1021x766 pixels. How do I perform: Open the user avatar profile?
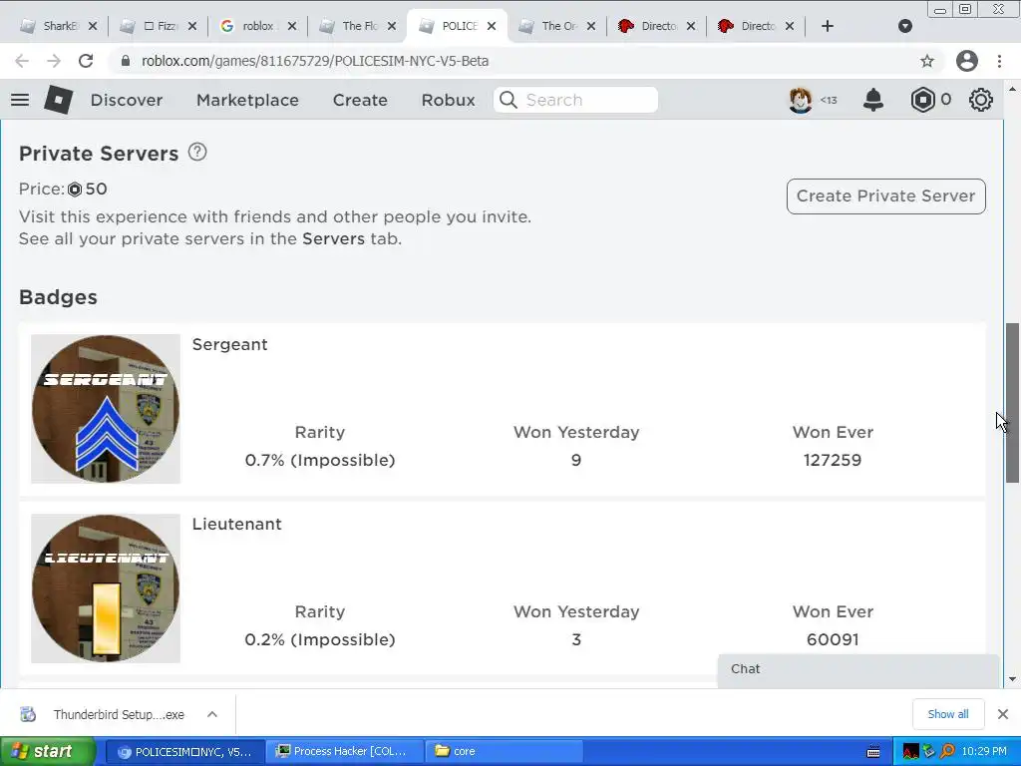point(801,100)
